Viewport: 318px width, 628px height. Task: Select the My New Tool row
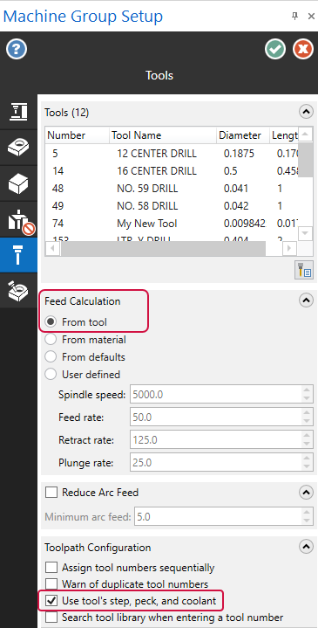click(172, 224)
